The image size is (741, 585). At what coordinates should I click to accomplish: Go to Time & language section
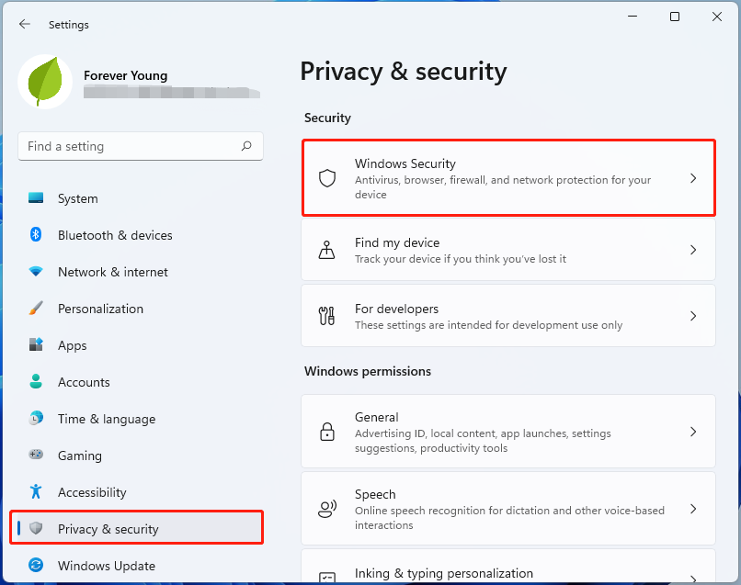(106, 419)
